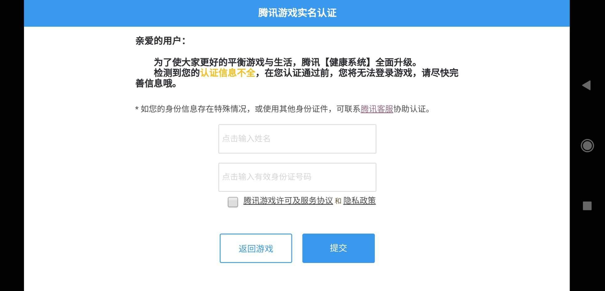This screenshot has width=605, height=291.
Task: Open the 隐私政策 privacy policy link
Action: click(359, 201)
